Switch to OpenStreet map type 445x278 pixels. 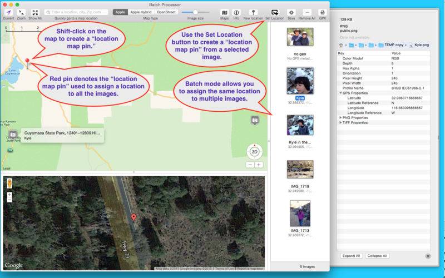(x=166, y=12)
